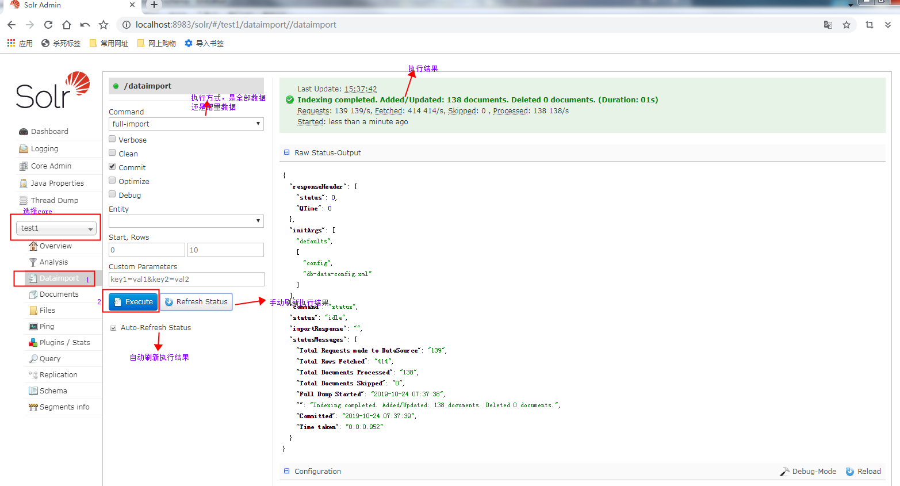The height and width of the screenshot is (486, 900).
Task: Click the Rows input field containing 10
Action: tap(225, 250)
